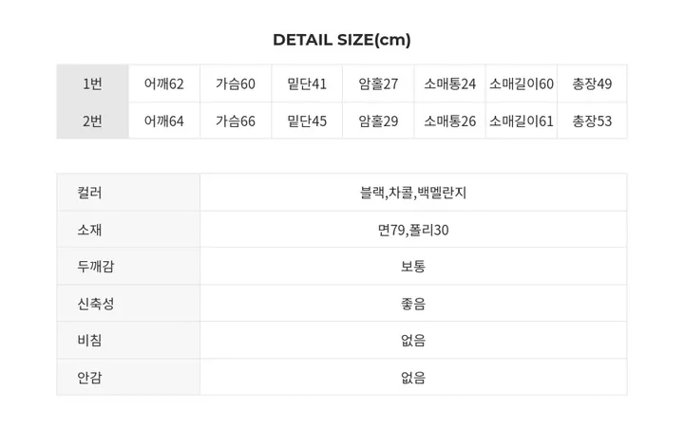Click the 어깨64 cell

(164, 121)
